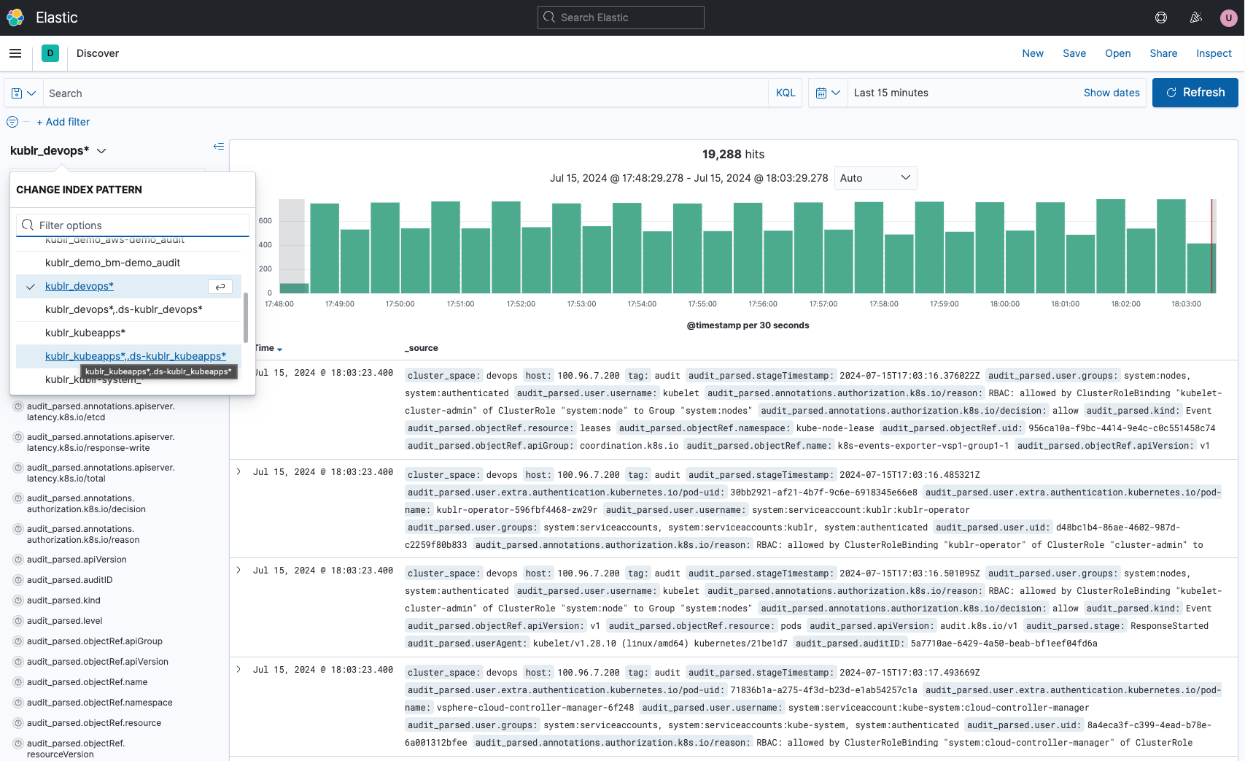Click the KQL language switcher
1245x761 pixels.
(x=786, y=93)
